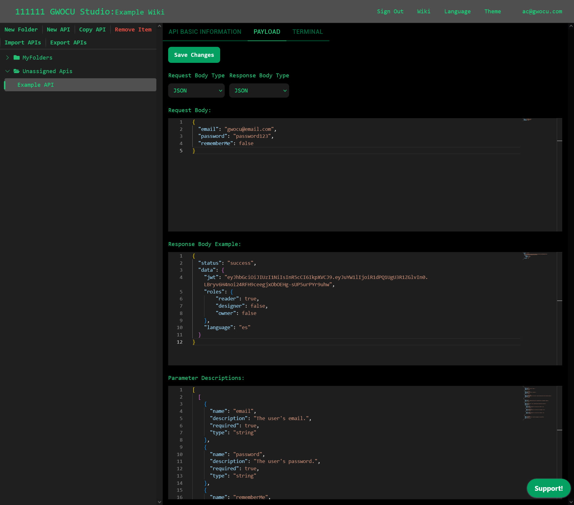Screen dimensions: 574x505
Task: Click the red Remove Item button
Action: [133, 30]
